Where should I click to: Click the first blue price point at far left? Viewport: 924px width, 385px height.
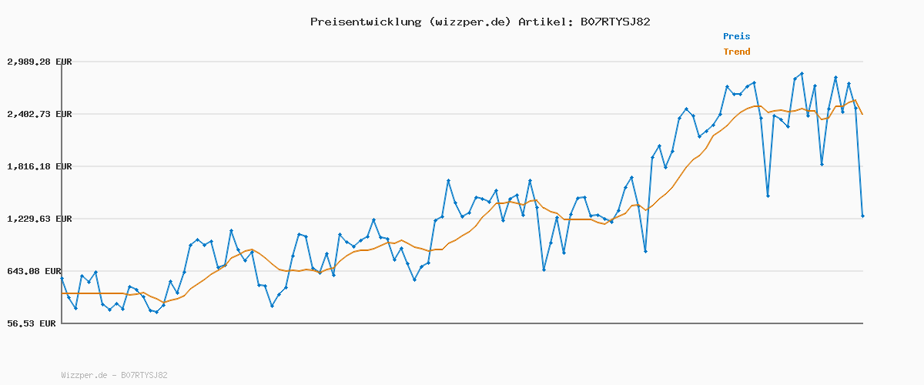tap(62, 279)
